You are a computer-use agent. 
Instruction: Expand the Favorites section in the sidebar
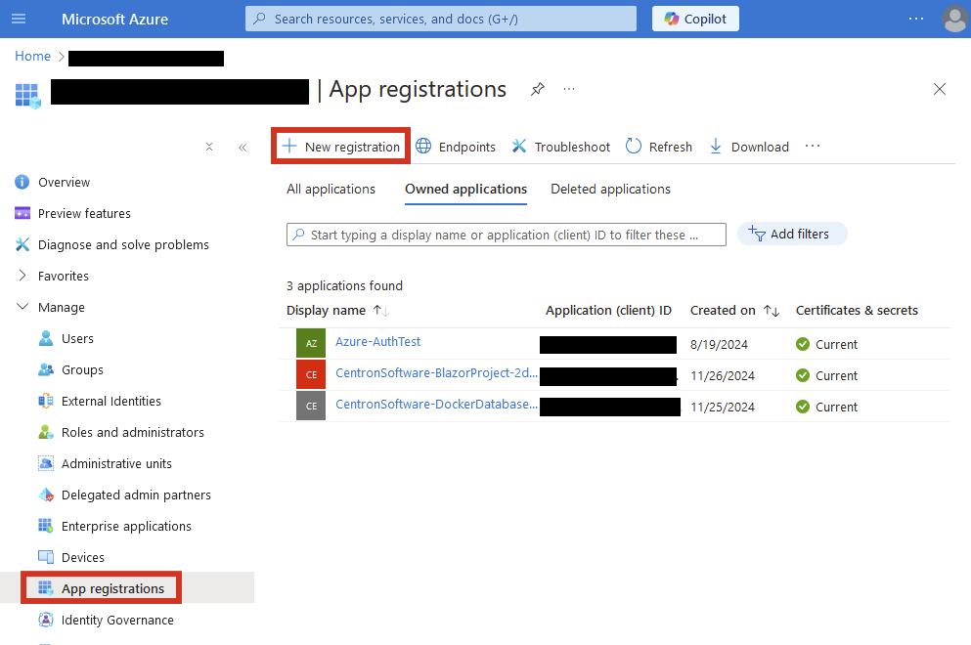[22, 276]
